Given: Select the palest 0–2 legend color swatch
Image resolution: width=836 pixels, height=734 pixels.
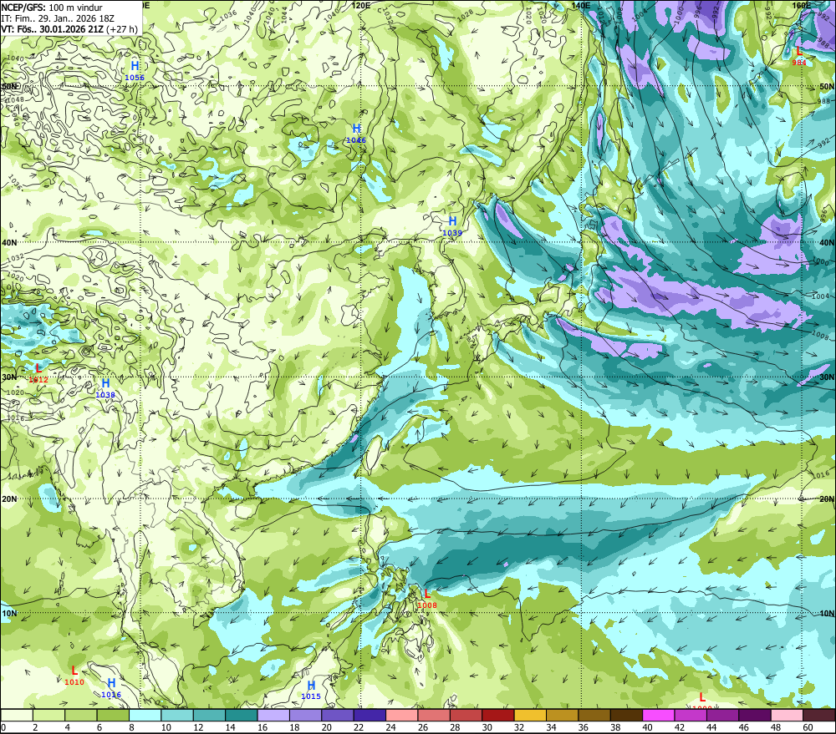Looking at the screenshot, I should (x=17, y=715).
